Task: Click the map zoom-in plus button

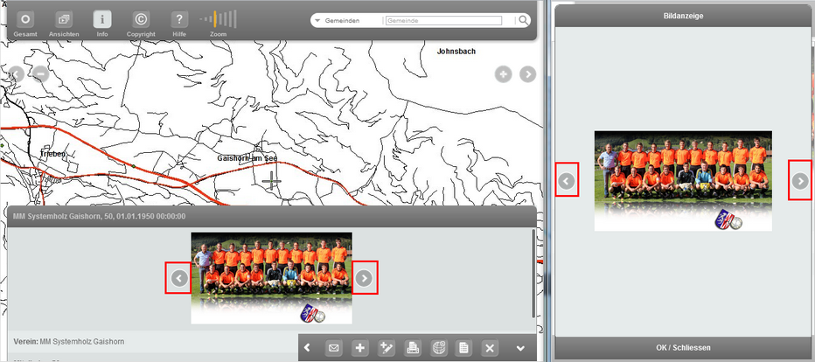Action: tap(503, 74)
